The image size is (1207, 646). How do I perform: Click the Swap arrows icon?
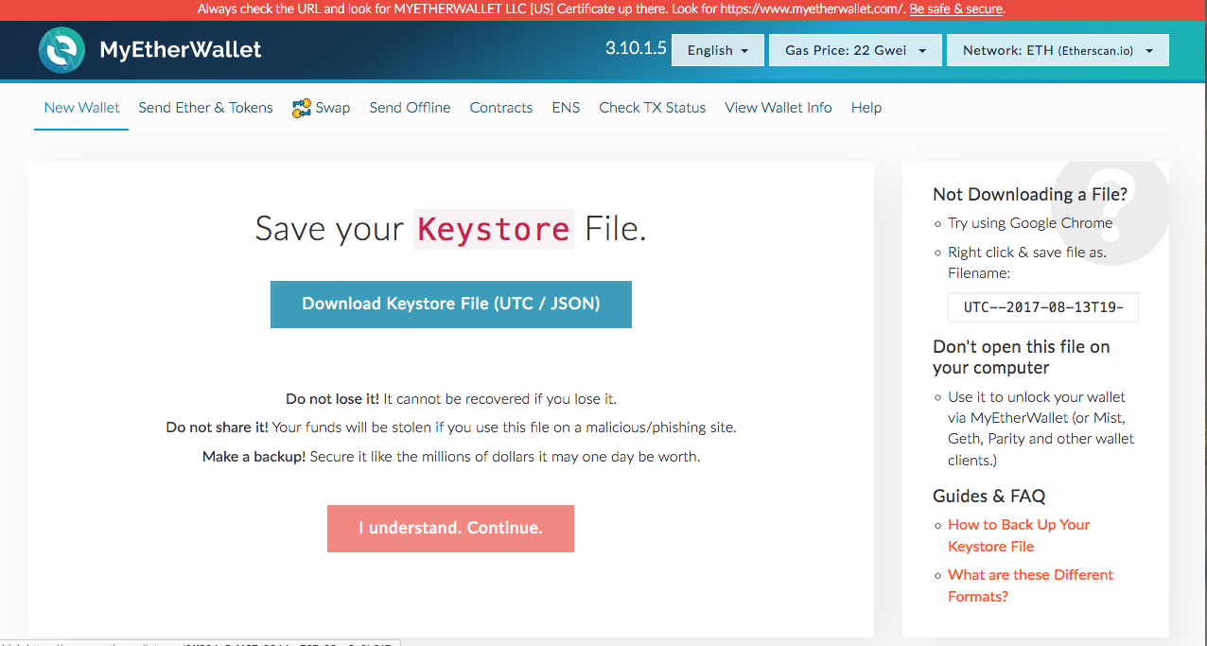click(x=302, y=108)
